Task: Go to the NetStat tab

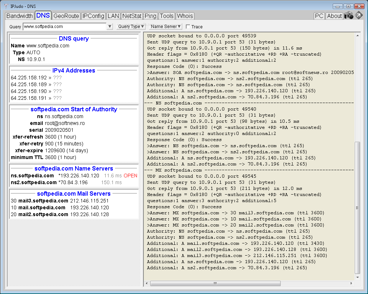Action: point(132,16)
